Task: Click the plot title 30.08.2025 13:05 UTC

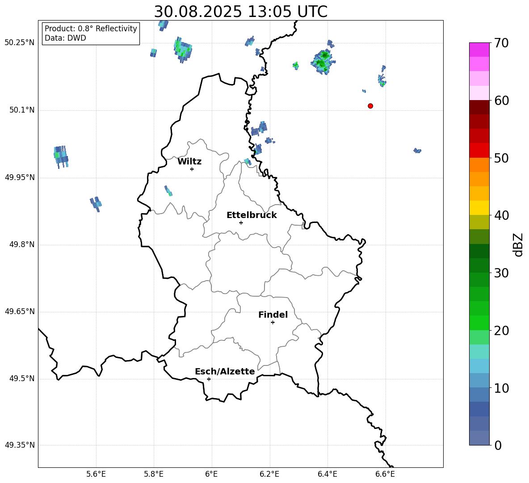Action: tap(240, 12)
